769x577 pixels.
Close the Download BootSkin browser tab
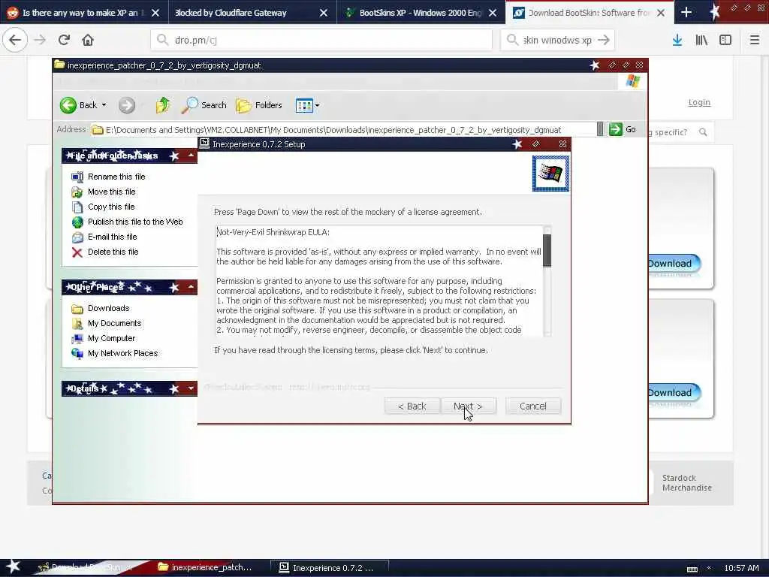pyautogui.click(x=661, y=13)
